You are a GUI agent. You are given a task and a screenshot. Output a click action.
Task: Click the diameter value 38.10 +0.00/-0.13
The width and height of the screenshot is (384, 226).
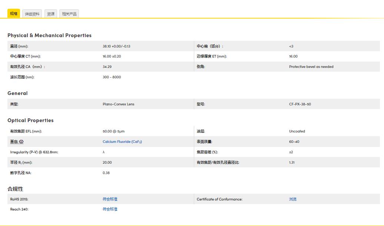[116, 46]
